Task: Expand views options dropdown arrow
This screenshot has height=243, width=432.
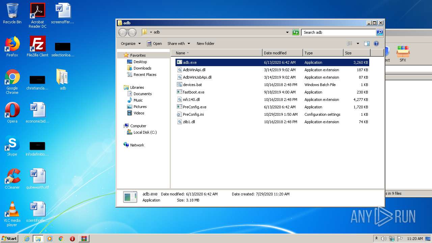Action: [x=358, y=44]
